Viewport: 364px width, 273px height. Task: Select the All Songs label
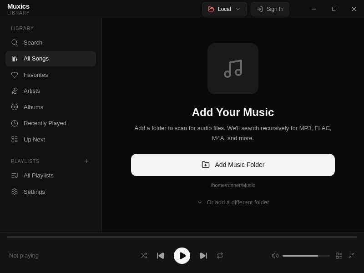[36, 59]
